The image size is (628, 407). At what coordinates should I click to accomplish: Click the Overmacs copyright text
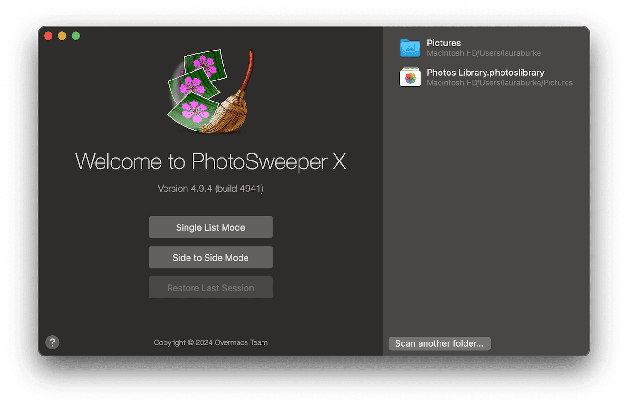(210, 342)
